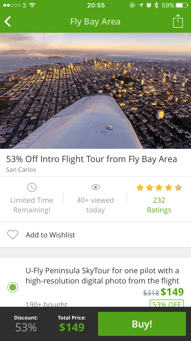Screen dimensions: 191x341
Task: Tap the Wi-Fi icon in status bar
Action: pyautogui.click(x=32, y=5)
